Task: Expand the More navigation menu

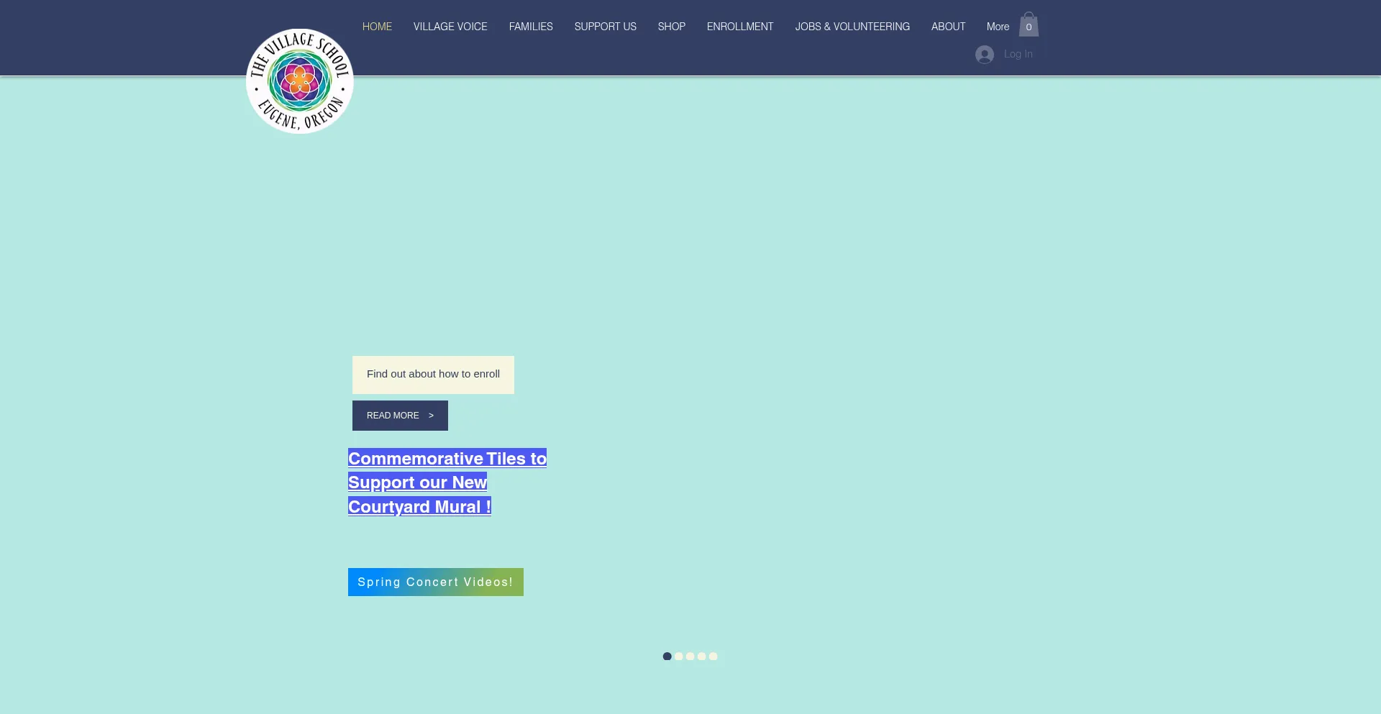Action: click(998, 27)
